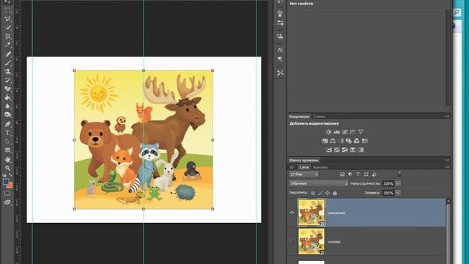Select the Eraser tool
This screenshot has width=469, height=264.
click(7, 89)
